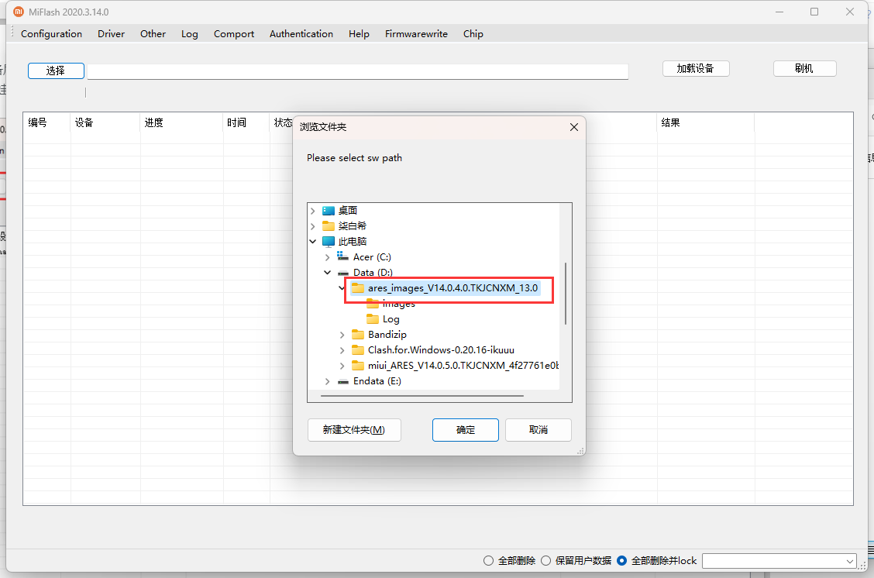Open the Log menu
874x578 pixels.
pos(190,34)
